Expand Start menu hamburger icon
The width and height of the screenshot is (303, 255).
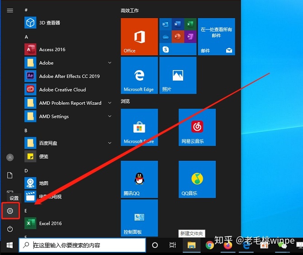[10, 10]
